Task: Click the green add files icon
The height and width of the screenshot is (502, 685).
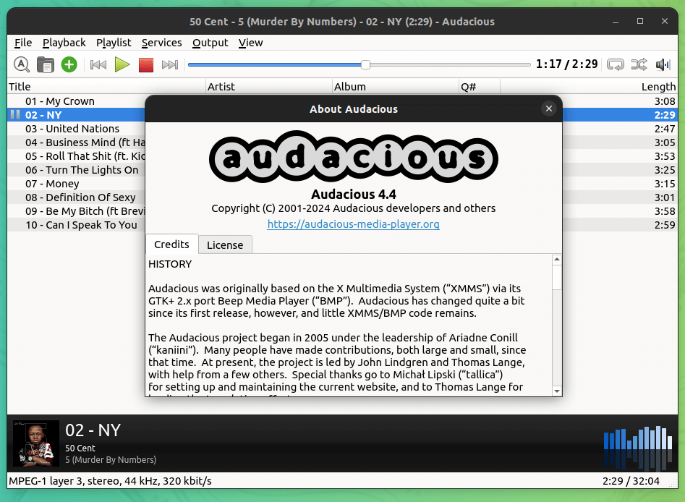Action: pos(69,64)
